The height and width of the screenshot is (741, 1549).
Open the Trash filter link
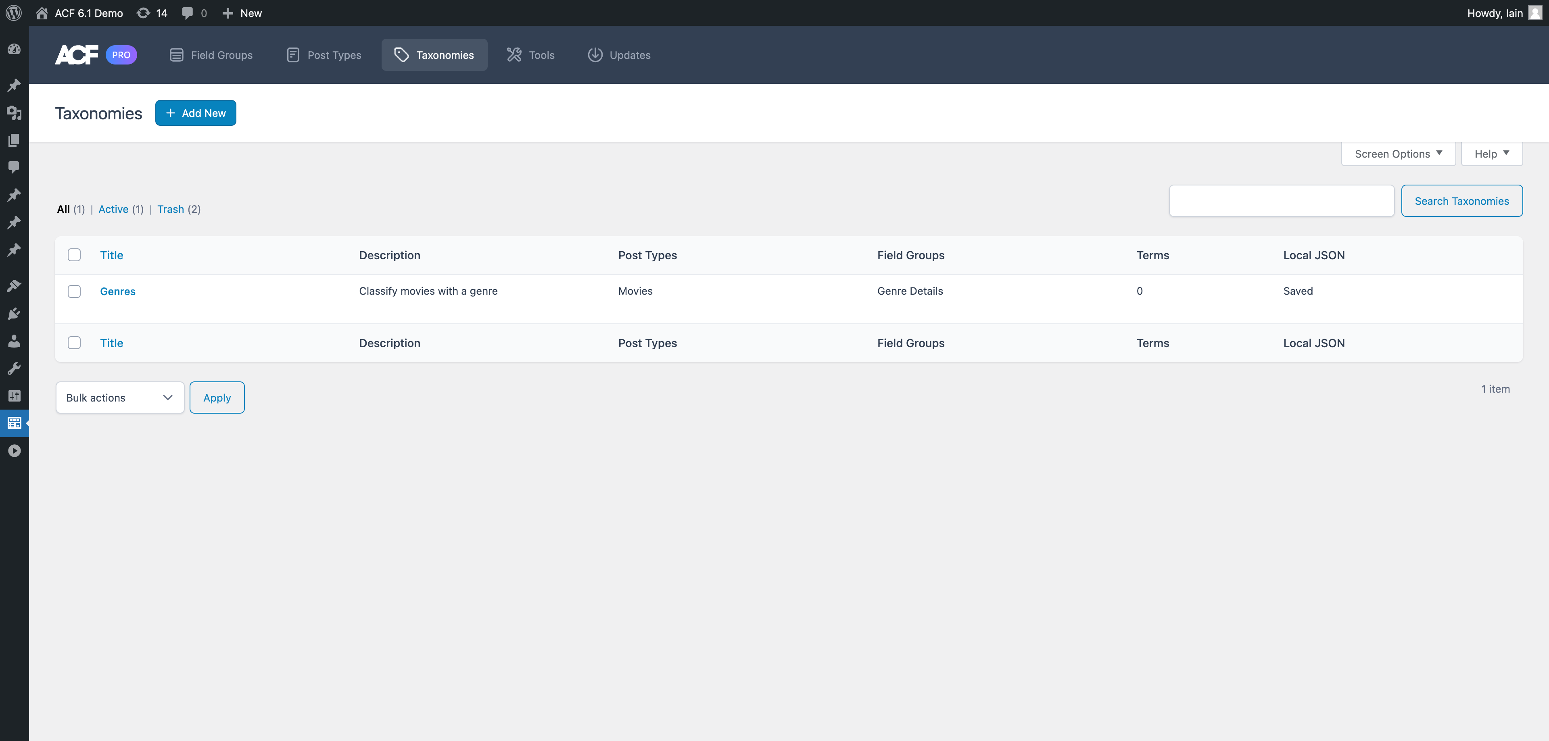pos(171,209)
